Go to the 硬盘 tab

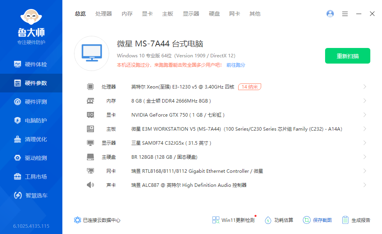(x=214, y=14)
